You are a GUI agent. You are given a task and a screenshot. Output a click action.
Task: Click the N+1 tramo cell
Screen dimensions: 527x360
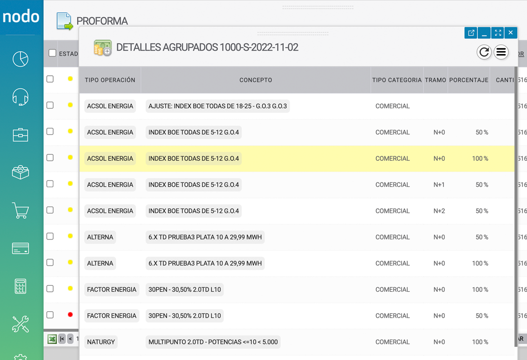[x=439, y=185]
